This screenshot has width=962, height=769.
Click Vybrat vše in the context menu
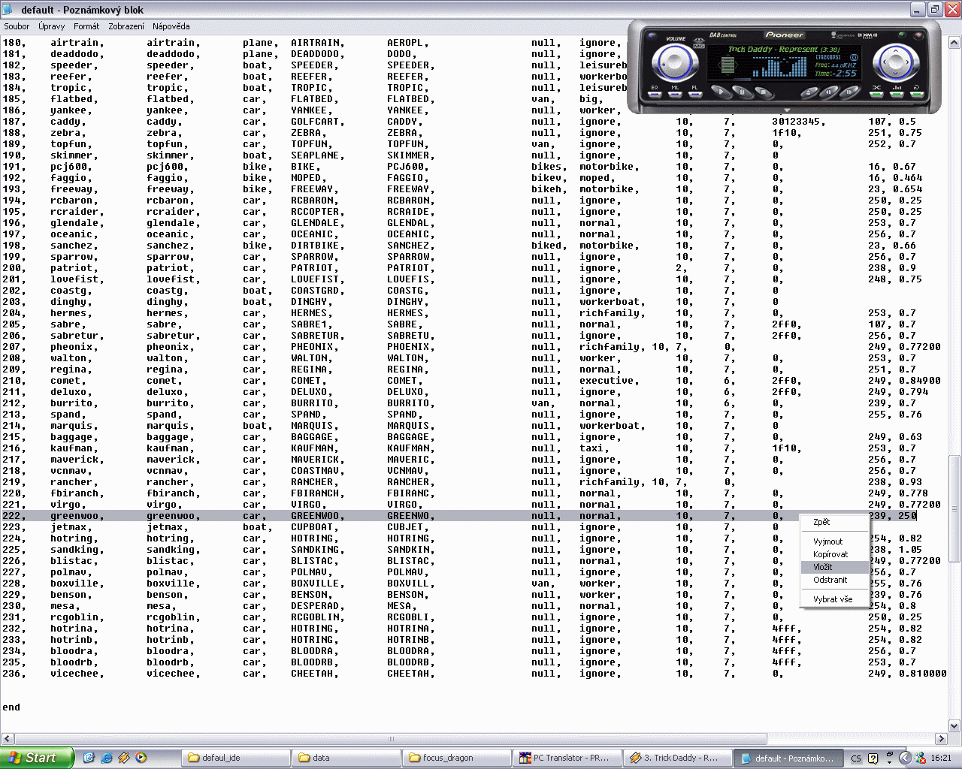click(x=833, y=599)
